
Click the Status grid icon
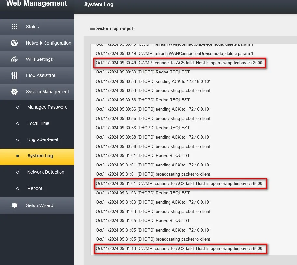14,27
